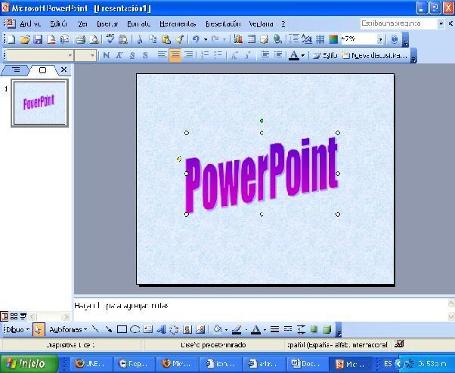
Task: Open the Archivo menu
Action: [x=30, y=23]
